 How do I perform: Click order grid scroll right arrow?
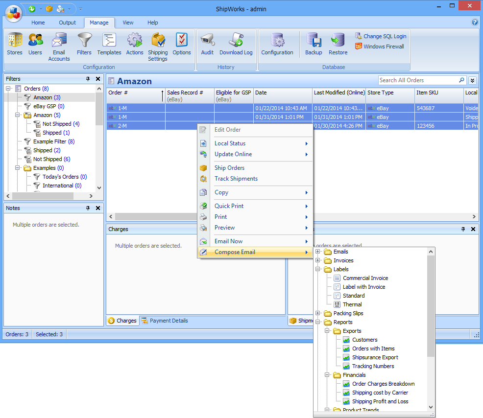pyautogui.click(x=474, y=216)
